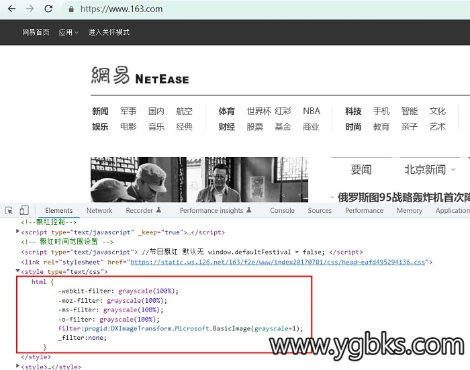
Task: Reload the page with refresh icon
Action: pos(48,9)
